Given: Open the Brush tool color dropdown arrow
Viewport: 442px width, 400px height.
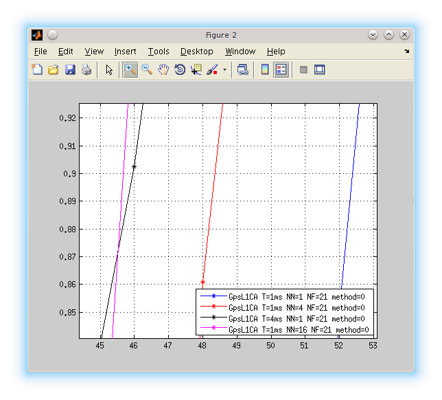Looking at the screenshot, I should tap(224, 70).
